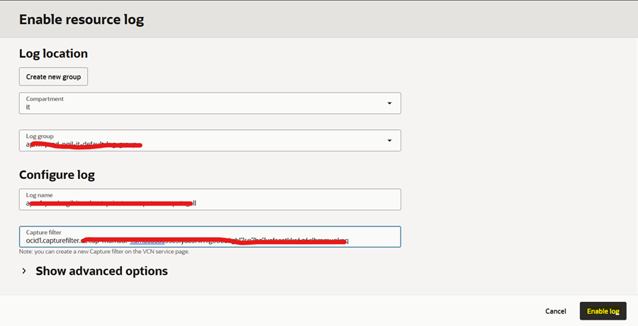The height and width of the screenshot is (326, 638).
Task: Click the Enable resource log title
Action: [x=82, y=19]
